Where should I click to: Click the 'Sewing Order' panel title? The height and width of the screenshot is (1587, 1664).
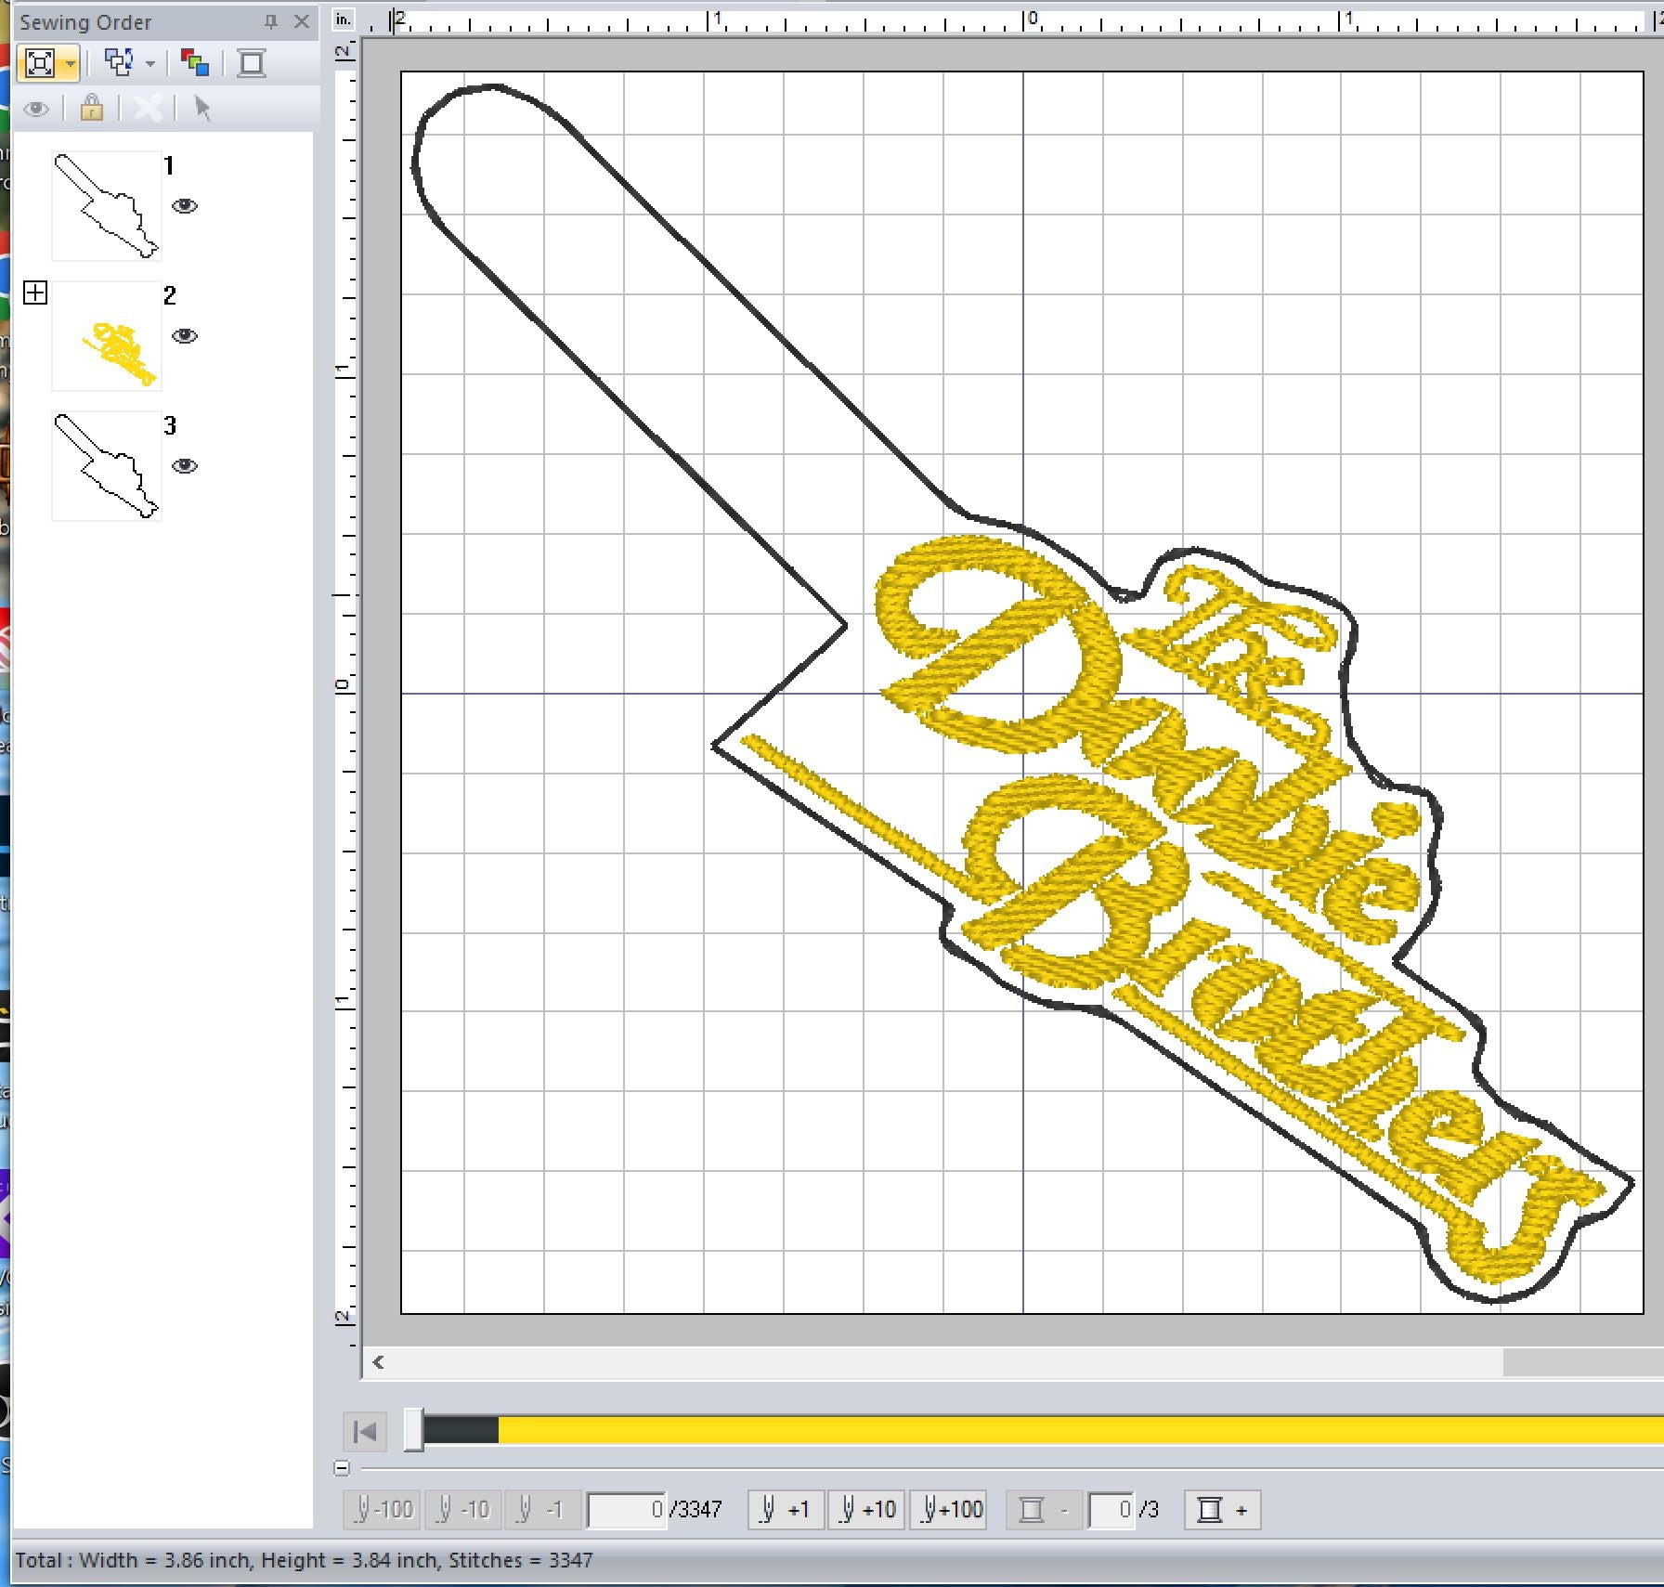tap(85, 22)
